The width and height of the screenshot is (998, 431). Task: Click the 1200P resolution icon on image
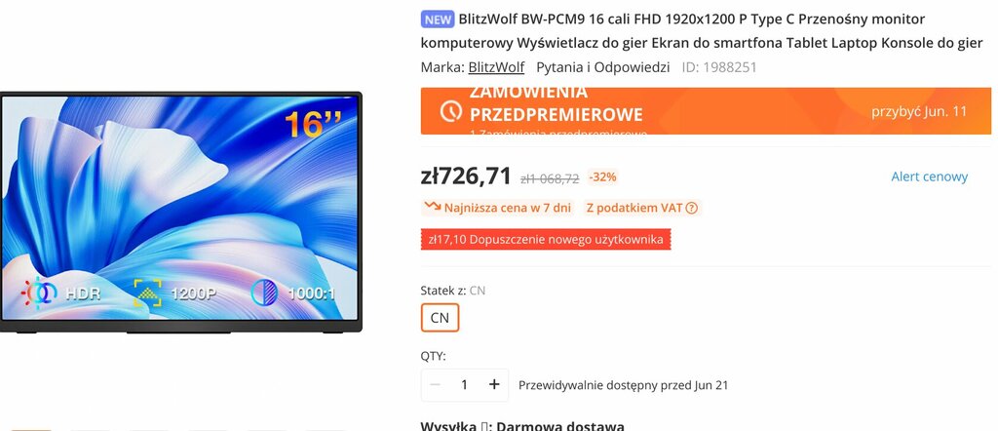click(148, 294)
